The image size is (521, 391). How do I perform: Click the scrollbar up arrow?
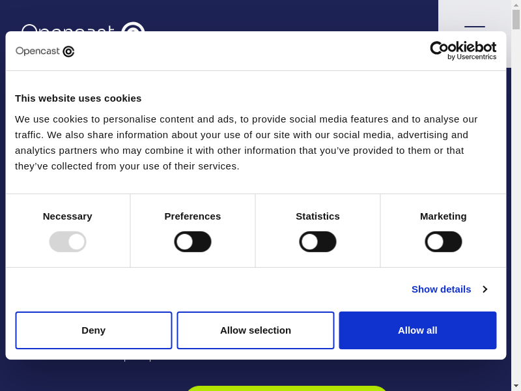(x=516, y=5)
